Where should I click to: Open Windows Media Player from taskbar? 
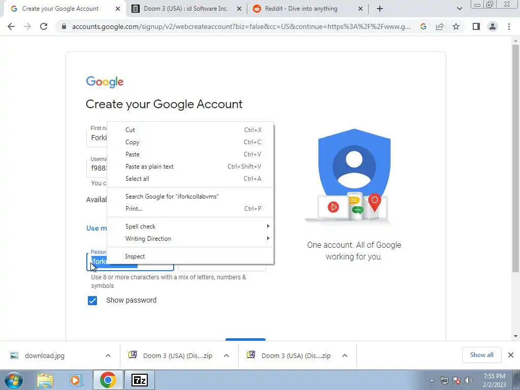(76, 380)
